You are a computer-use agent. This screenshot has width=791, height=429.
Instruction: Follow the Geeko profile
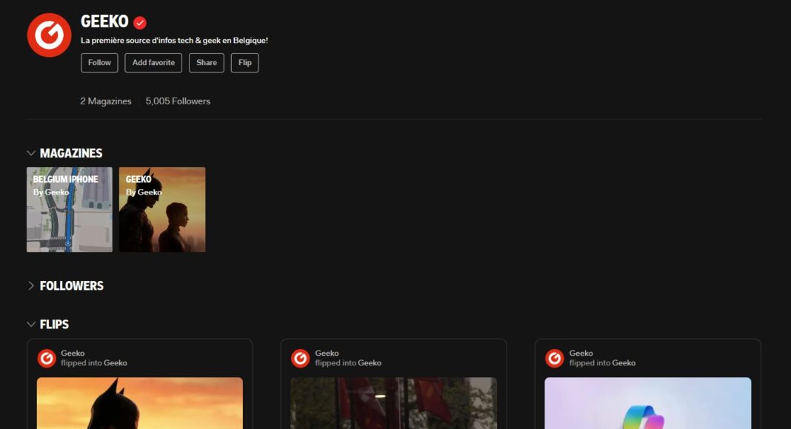point(99,63)
